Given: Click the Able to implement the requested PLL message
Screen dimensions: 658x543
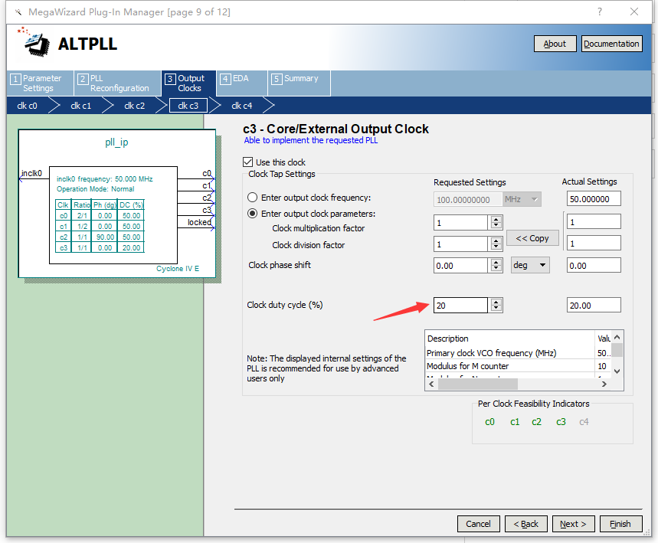Looking at the screenshot, I should click(311, 140).
